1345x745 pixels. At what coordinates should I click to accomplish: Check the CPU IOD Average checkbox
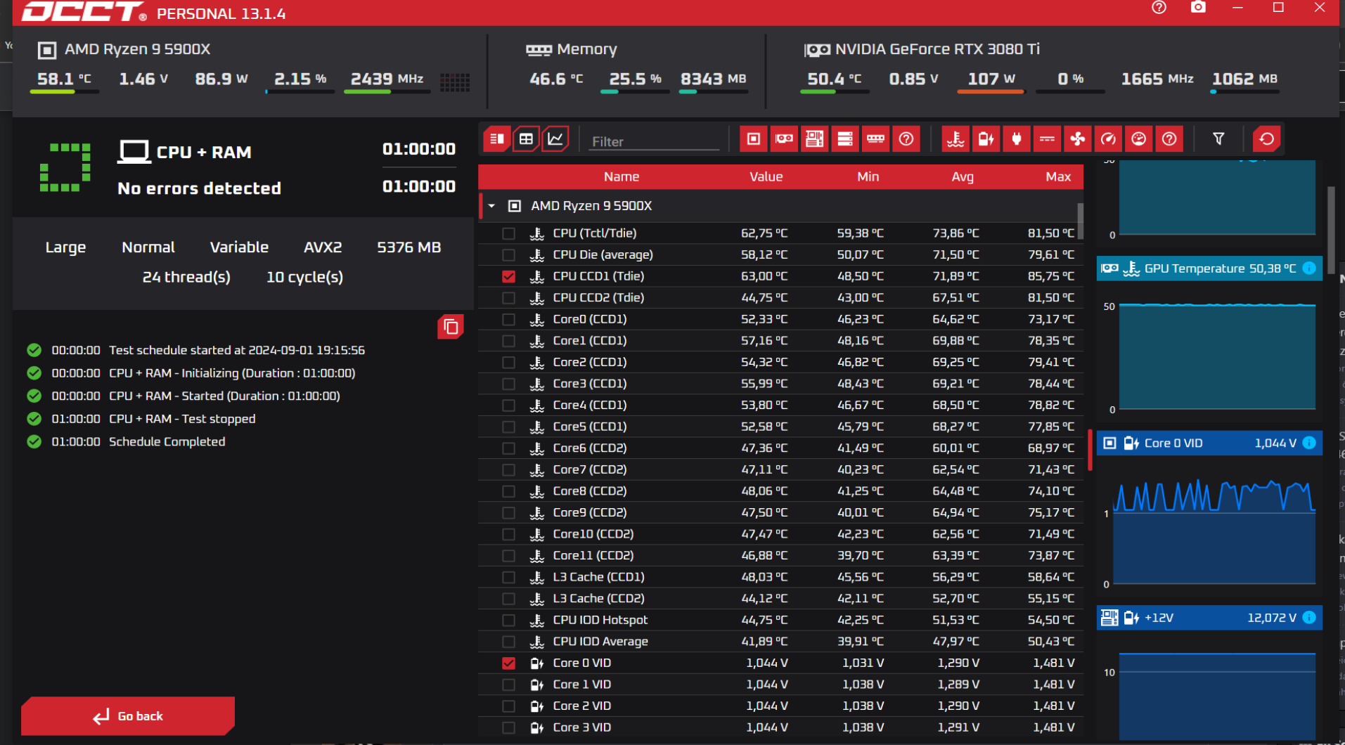point(508,642)
